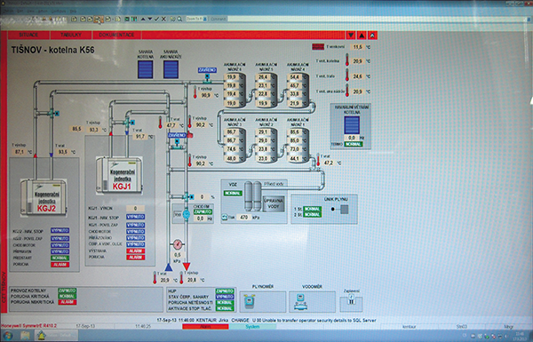The height and width of the screenshot is (342, 533).
Task: Select the KGJ2 cogeneration unit image
Action: pyautogui.click(x=44, y=197)
